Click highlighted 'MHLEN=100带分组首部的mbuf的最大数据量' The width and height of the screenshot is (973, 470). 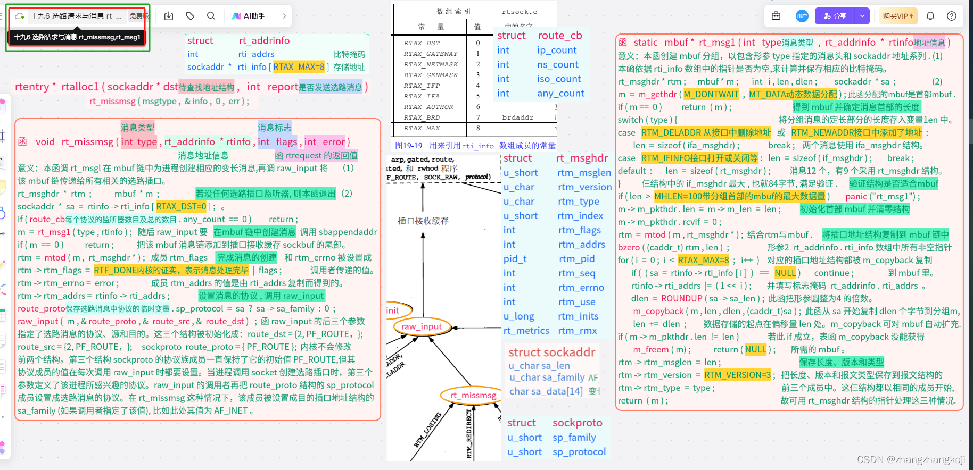[x=740, y=196]
